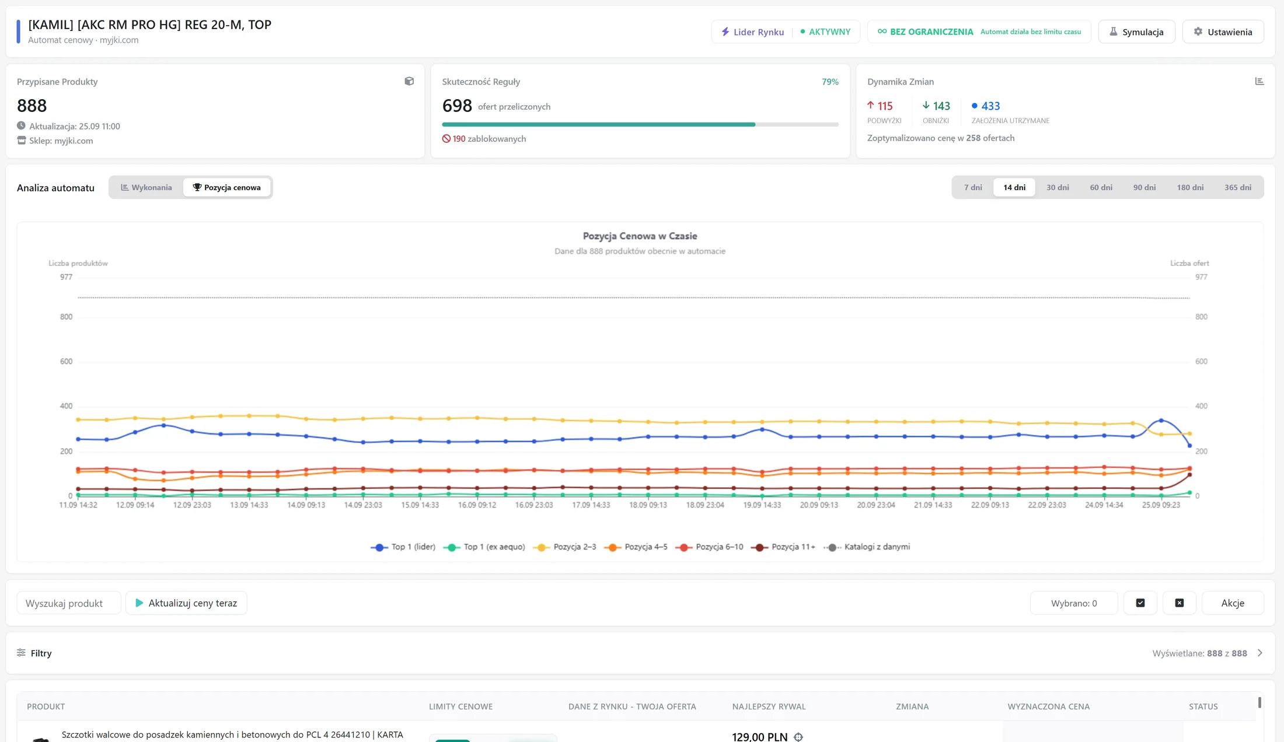
Task: Click the Wyszukaj produkt search field
Action: [x=69, y=603]
